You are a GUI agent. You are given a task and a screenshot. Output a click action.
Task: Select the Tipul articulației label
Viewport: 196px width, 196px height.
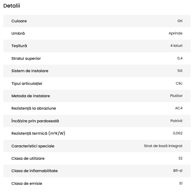click(x=29, y=83)
